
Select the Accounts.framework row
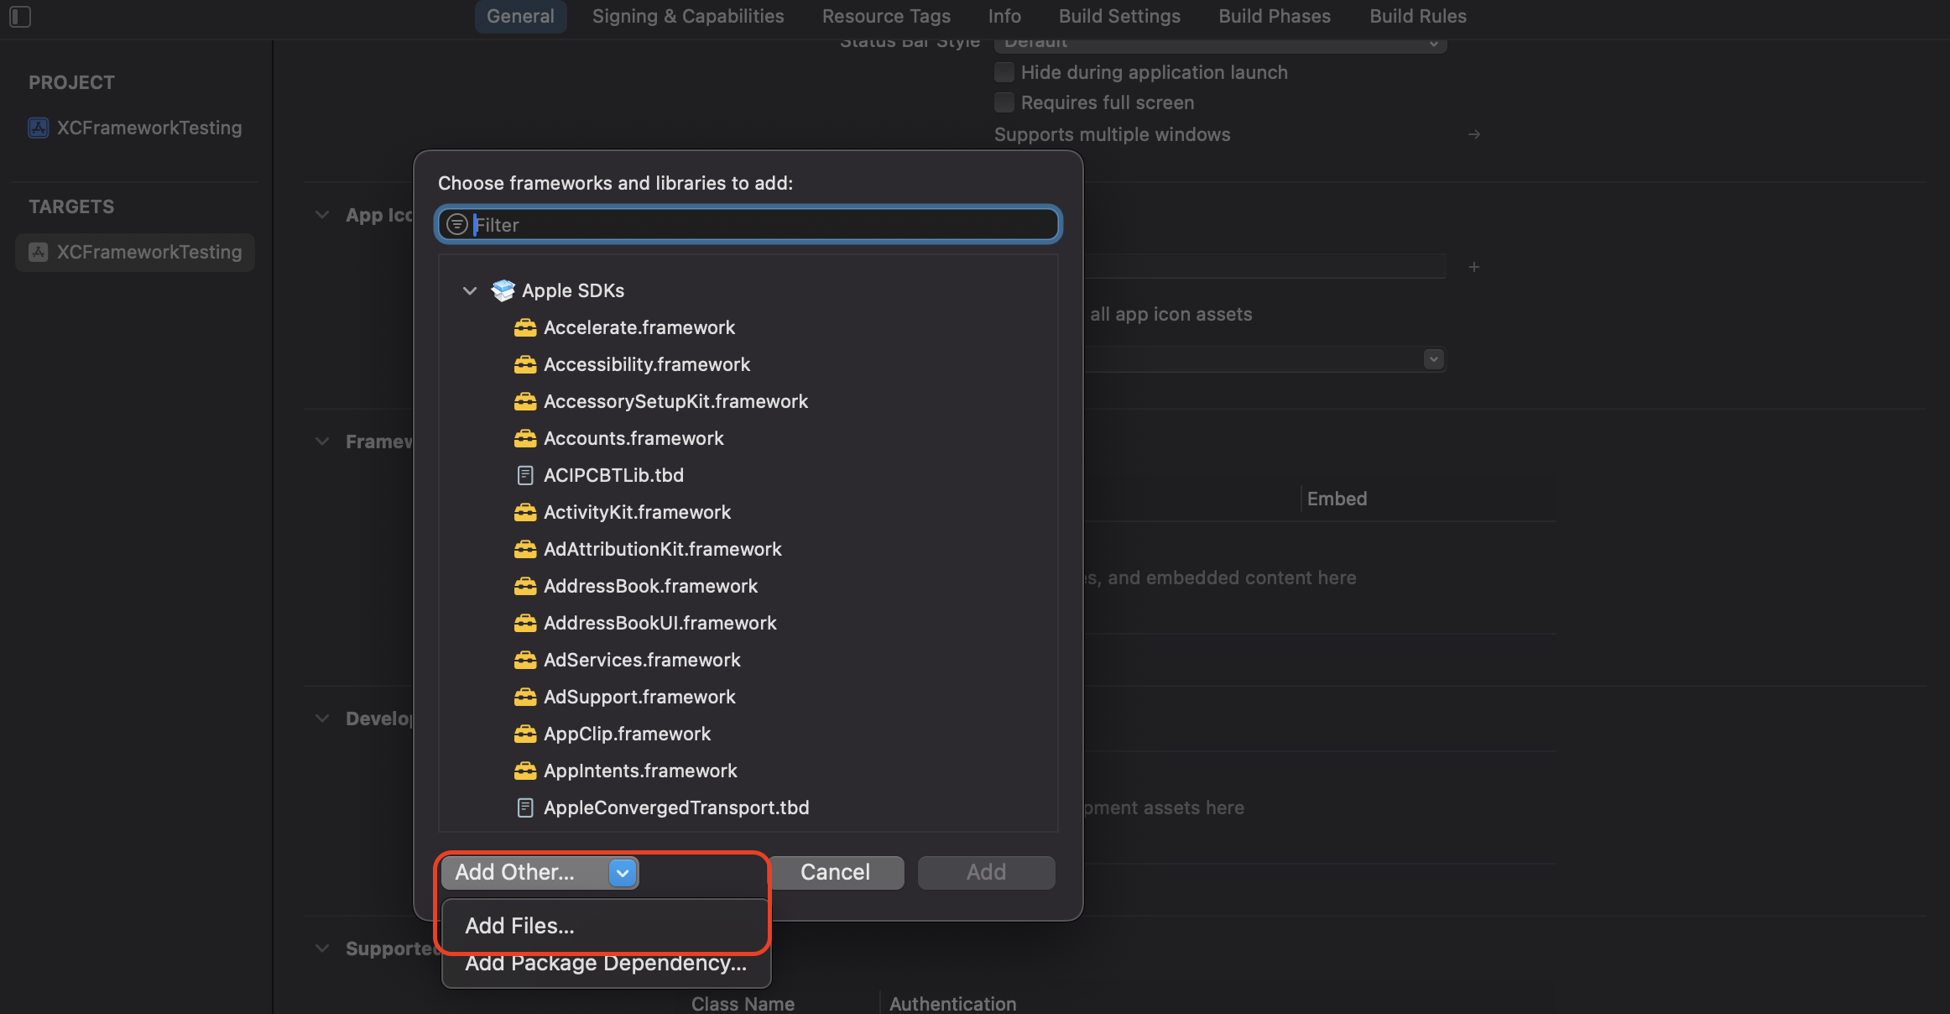748,438
